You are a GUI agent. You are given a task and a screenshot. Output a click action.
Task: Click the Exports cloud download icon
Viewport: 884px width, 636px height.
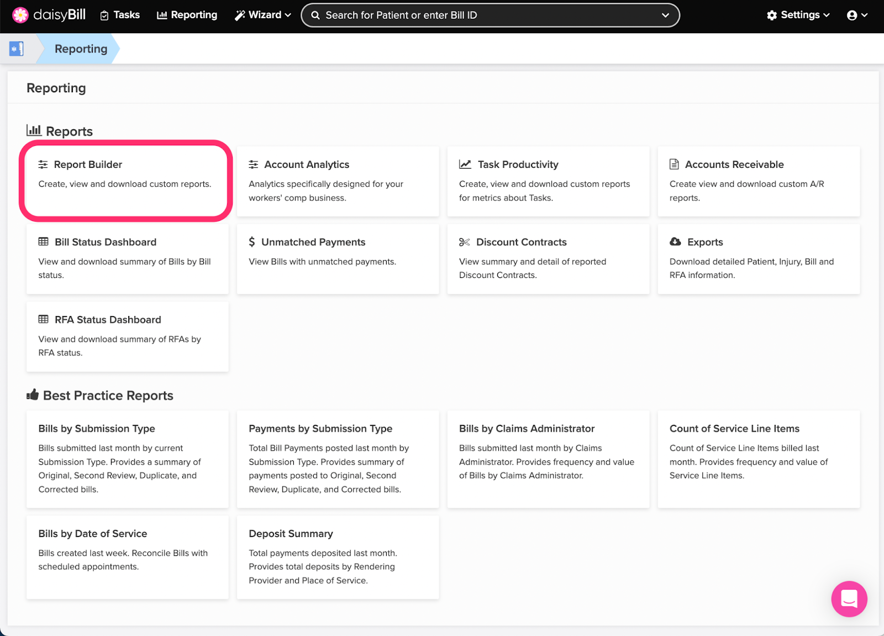675,241
